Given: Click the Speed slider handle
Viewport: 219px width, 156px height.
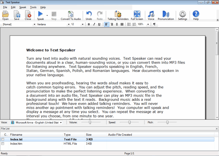Looking at the screenshot, I should click(129, 122).
